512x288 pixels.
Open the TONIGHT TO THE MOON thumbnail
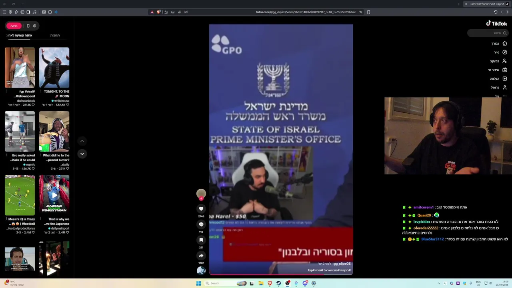click(x=54, y=67)
